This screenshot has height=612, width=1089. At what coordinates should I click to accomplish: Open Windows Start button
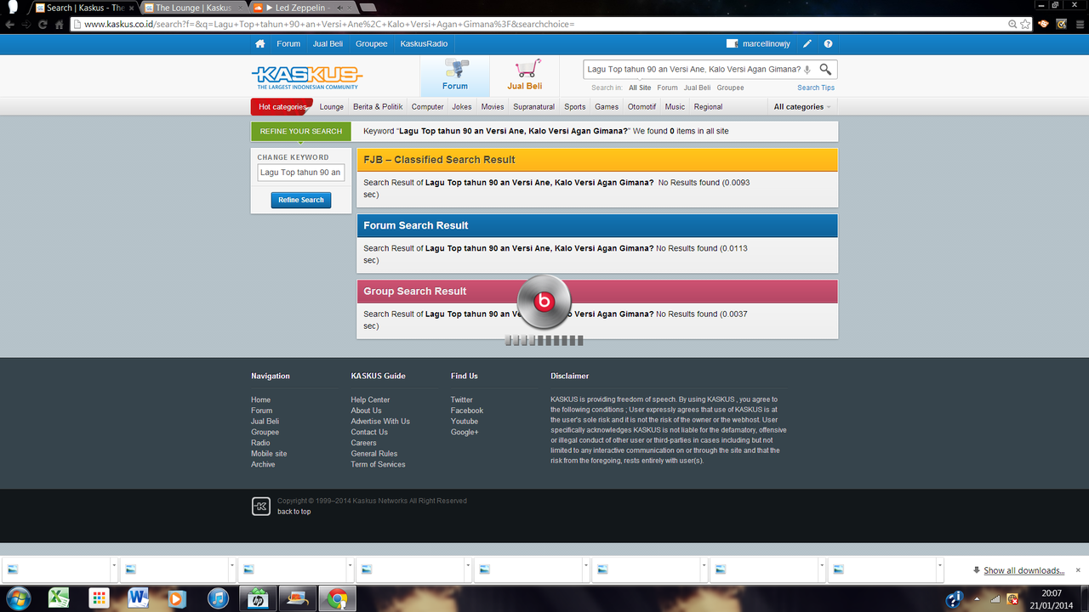tap(18, 598)
